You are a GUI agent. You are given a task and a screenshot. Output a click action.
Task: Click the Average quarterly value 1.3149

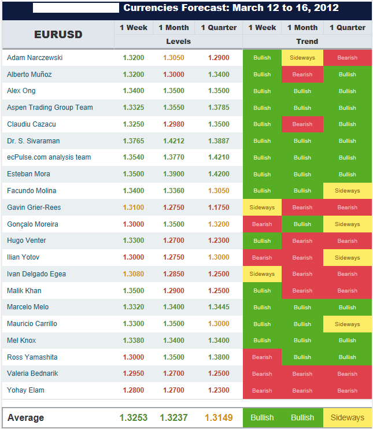click(219, 418)
